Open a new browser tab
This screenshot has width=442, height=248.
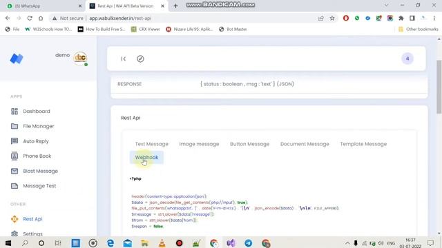click(x=175, y=6)
